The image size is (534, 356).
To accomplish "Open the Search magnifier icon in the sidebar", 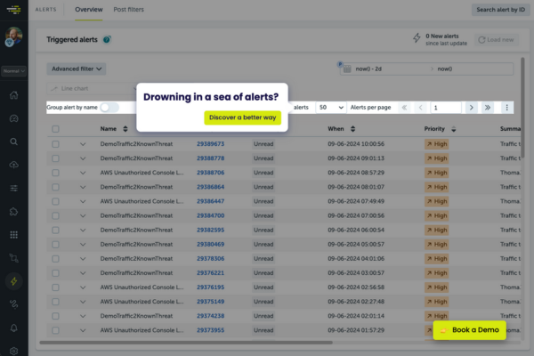I will point(13,142).
